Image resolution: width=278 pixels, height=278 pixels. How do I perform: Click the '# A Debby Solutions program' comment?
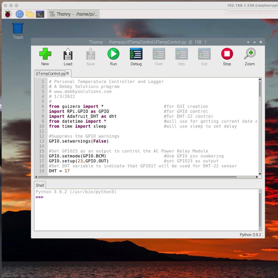[x=84, y=87]
